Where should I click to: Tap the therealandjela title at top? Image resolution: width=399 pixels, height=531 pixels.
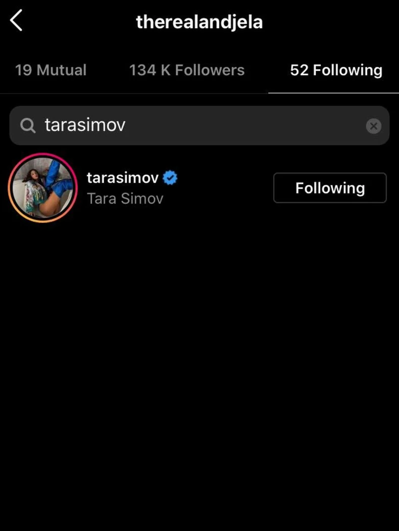coord(199,22)
